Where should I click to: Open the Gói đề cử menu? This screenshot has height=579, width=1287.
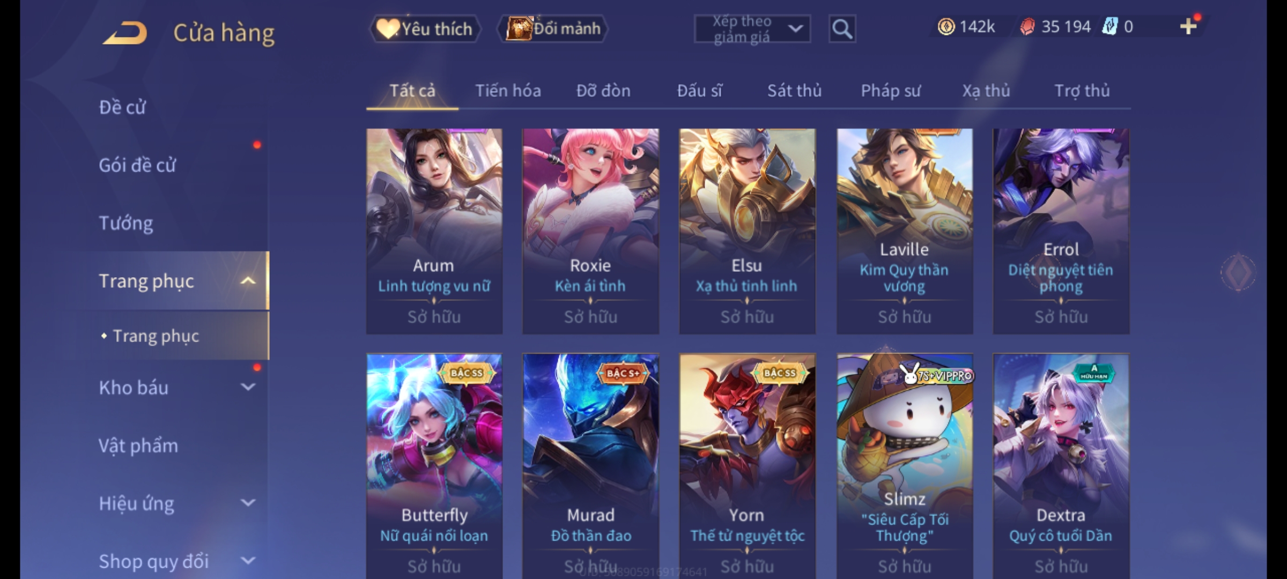tap(137, 165)
